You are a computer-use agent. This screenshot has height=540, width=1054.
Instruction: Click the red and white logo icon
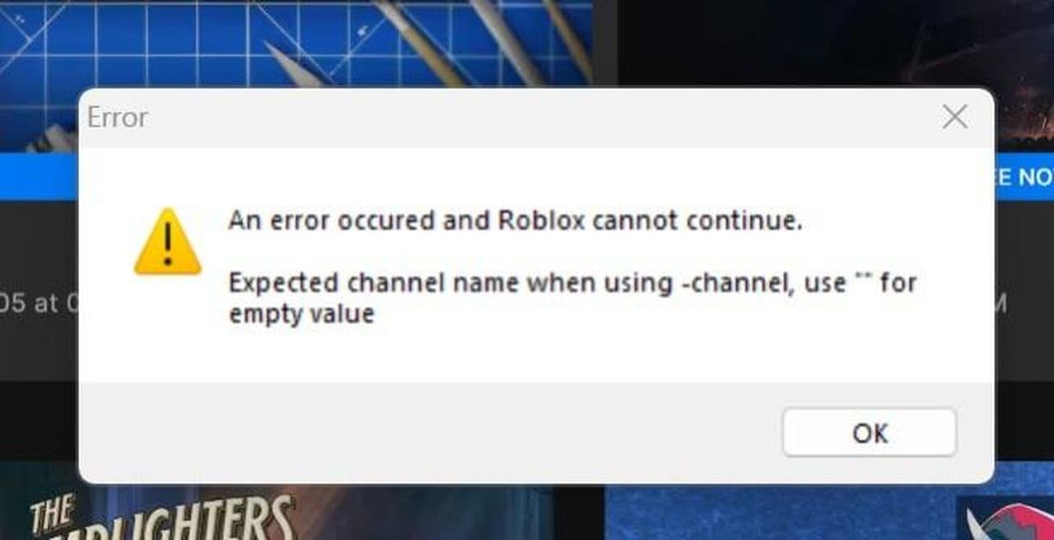coord(1010,520)
